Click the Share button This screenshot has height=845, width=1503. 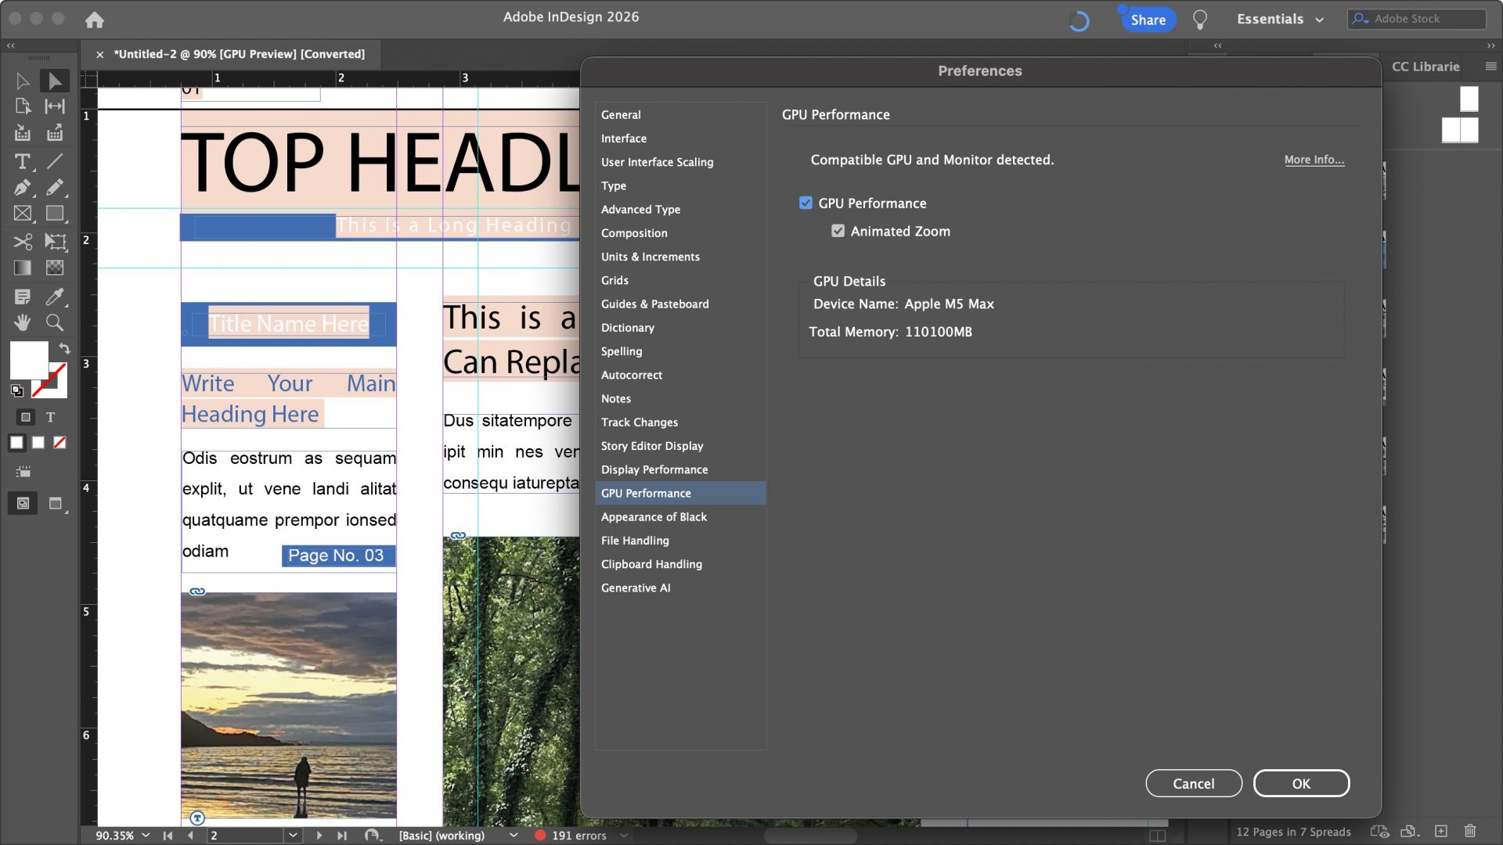pos(1148,20)
